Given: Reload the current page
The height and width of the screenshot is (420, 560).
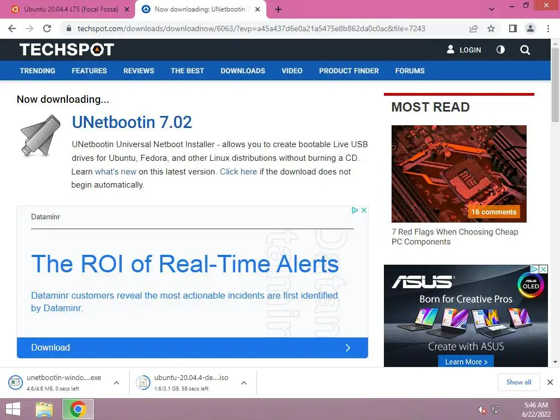Looking at the screenshot, I should 47,28.
